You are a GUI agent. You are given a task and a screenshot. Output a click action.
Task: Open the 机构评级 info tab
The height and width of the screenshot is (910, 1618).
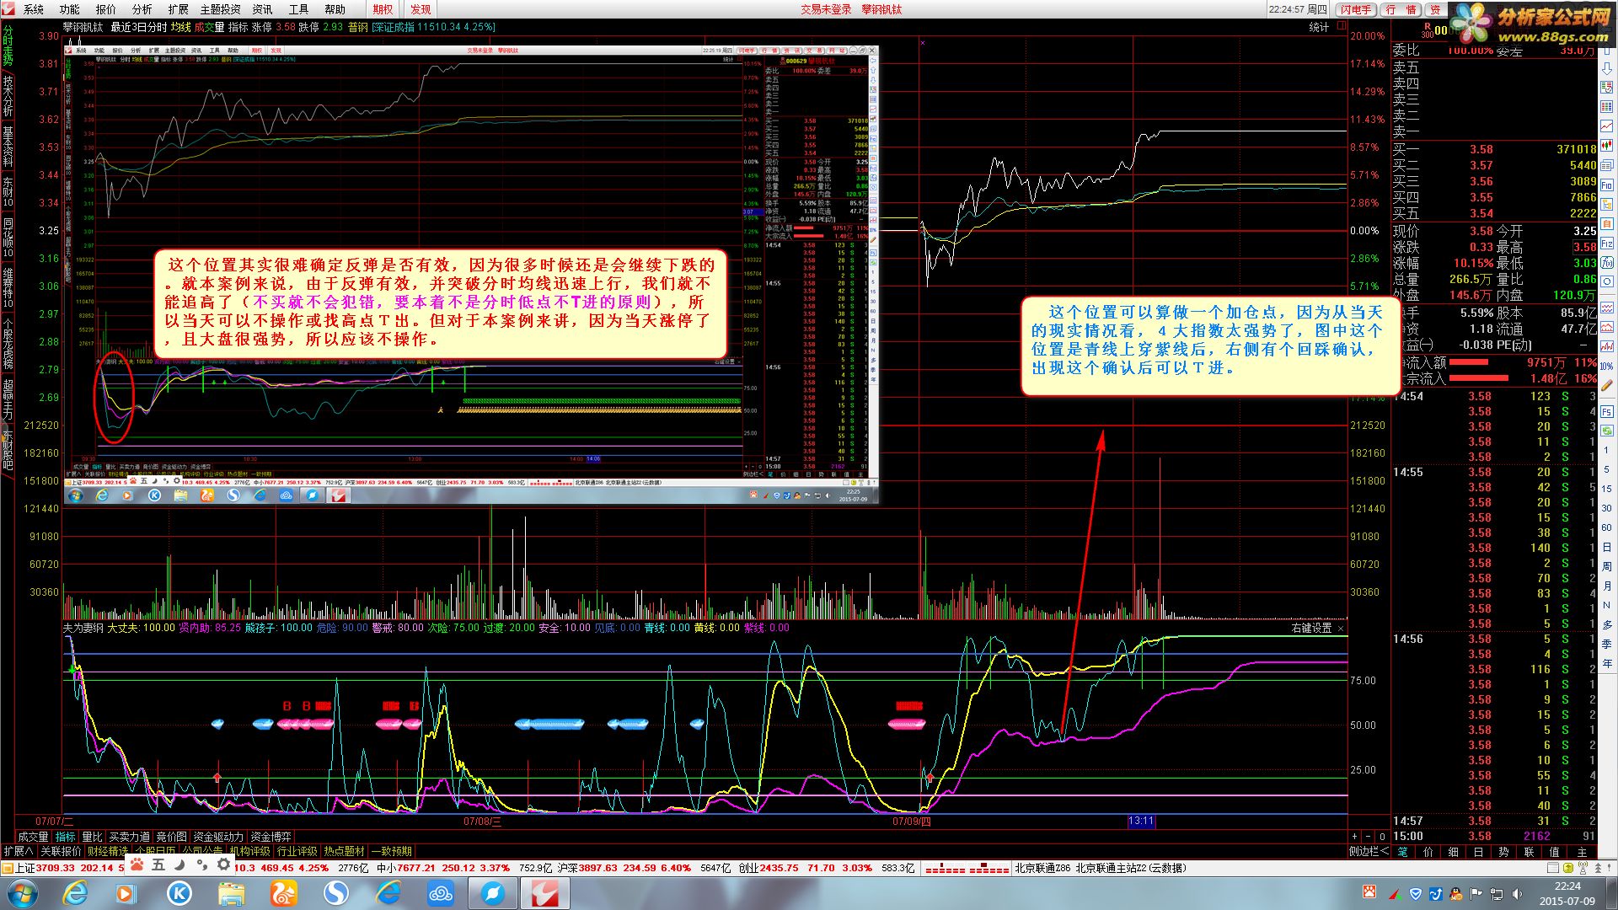click(250, 851)
